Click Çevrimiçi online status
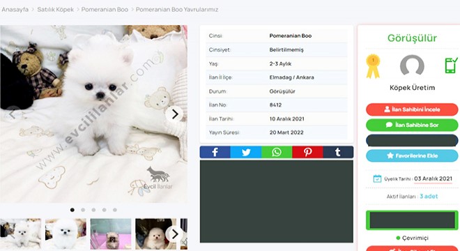Image resolution: width=460 pixels, height=251 pixels. pyautogui.click(x=412, y=238)
